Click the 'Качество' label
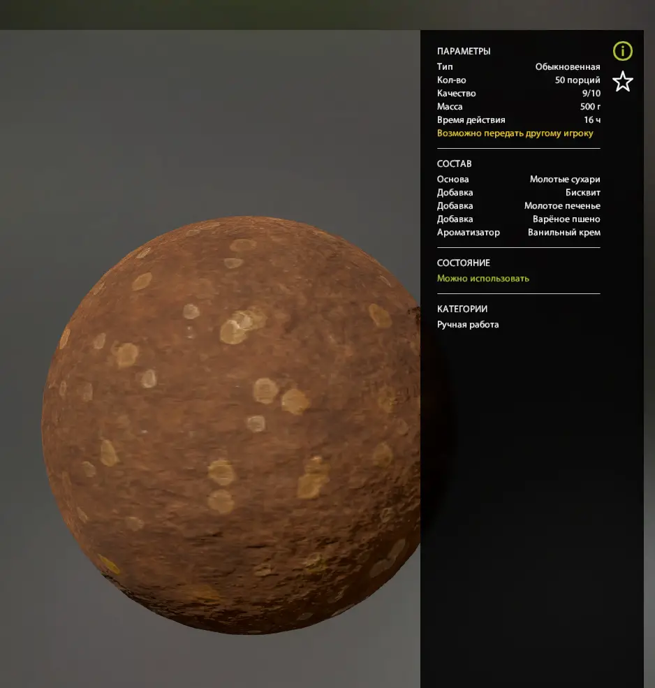Image resolution: width=655 pixels, height=688 pixels. (456, 93)
